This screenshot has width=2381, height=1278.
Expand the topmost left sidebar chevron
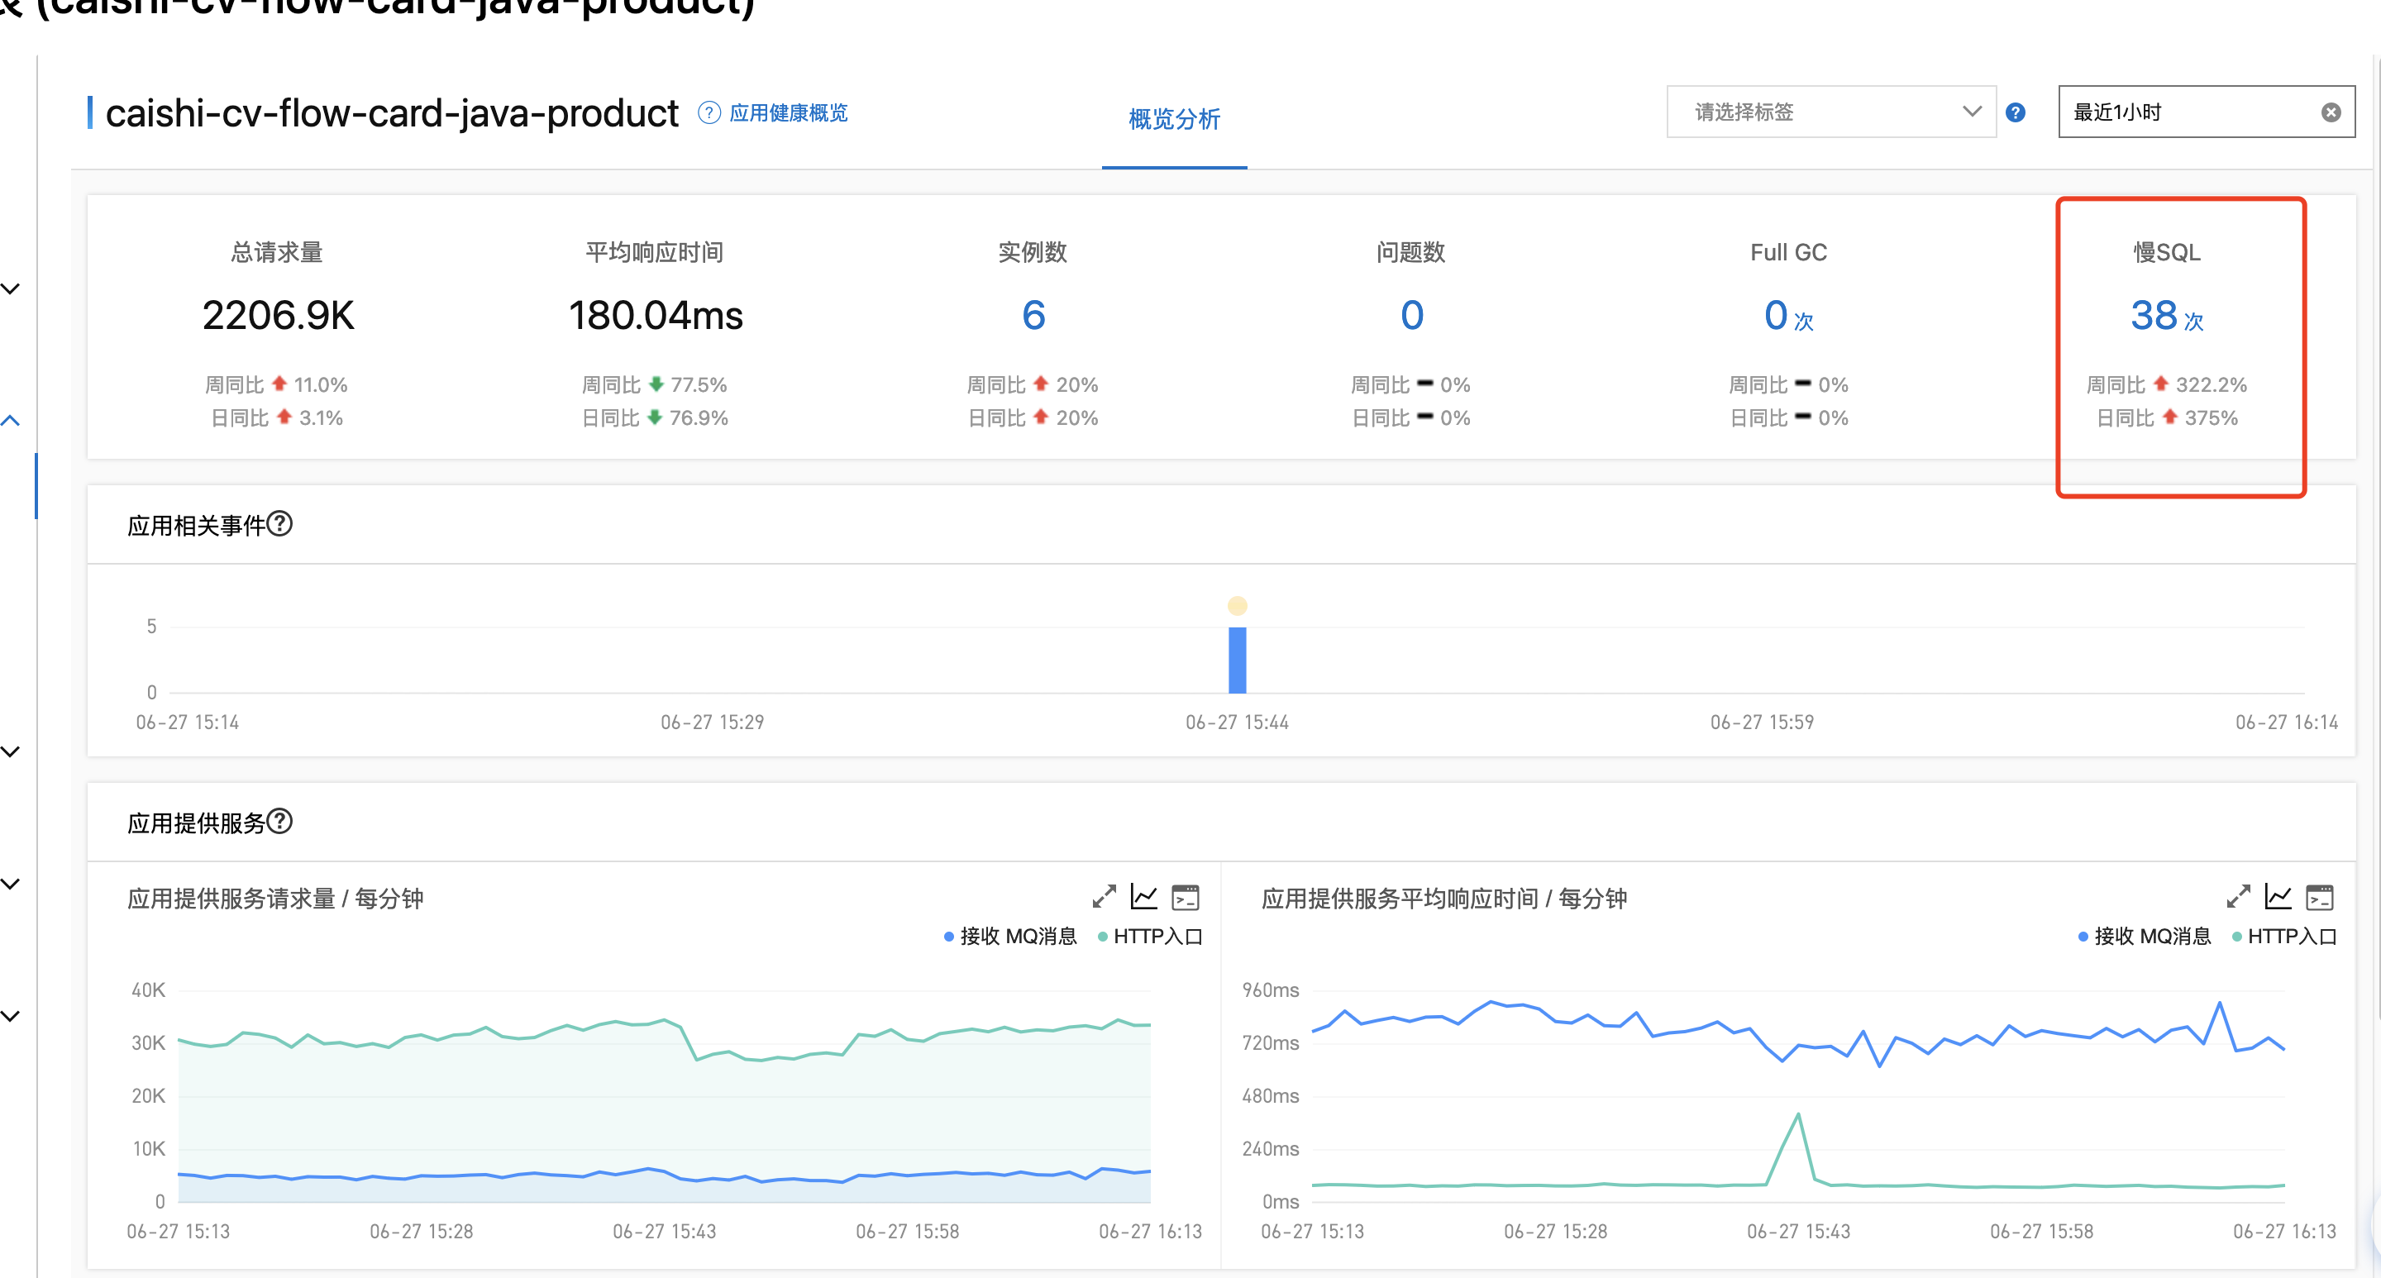11,289
